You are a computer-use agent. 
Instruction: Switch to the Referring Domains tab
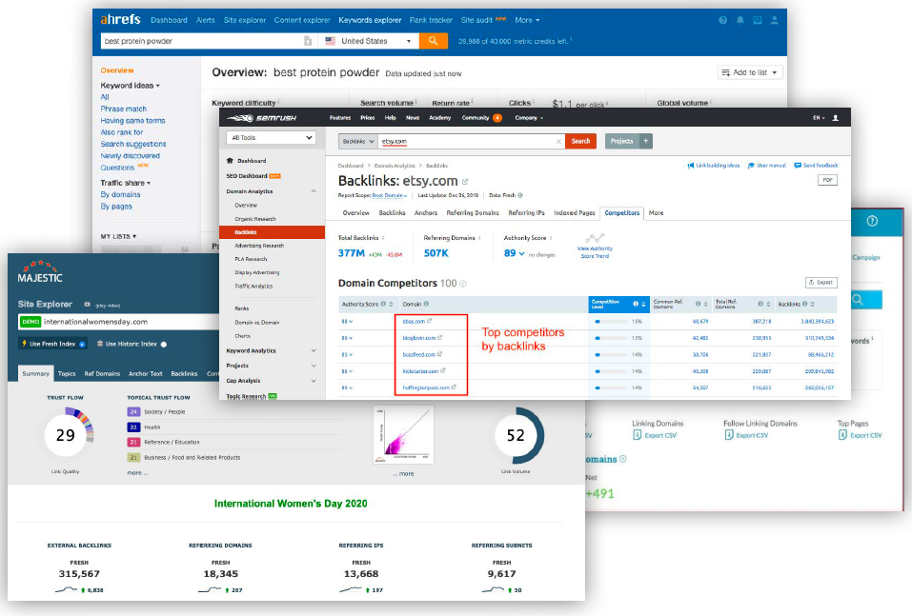(472, 213)
